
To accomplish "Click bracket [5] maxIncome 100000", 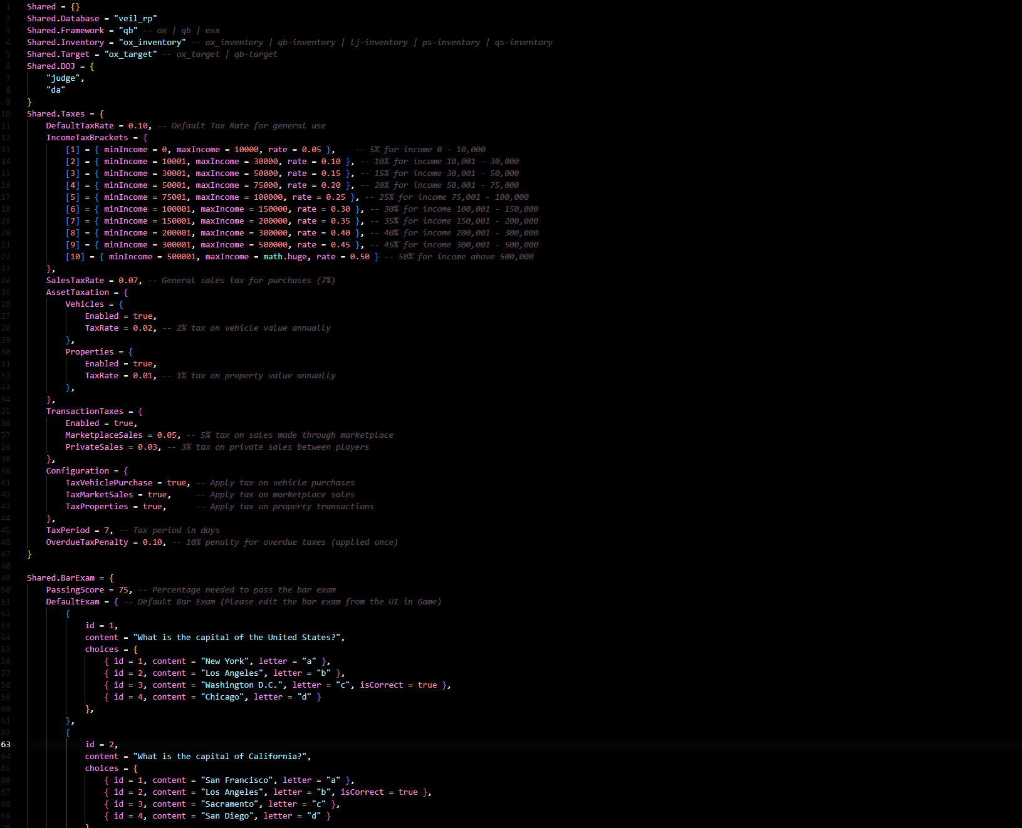I will click(x=268, y=197).
